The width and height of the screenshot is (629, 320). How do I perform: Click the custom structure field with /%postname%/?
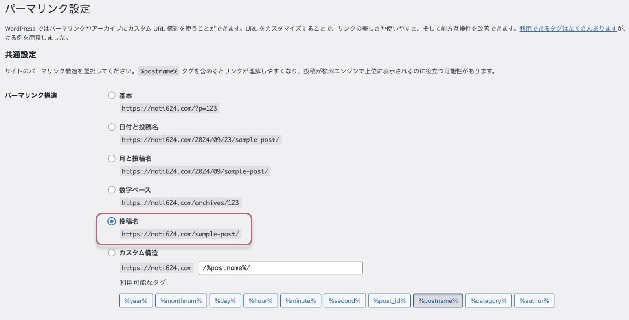pos(281,268)
